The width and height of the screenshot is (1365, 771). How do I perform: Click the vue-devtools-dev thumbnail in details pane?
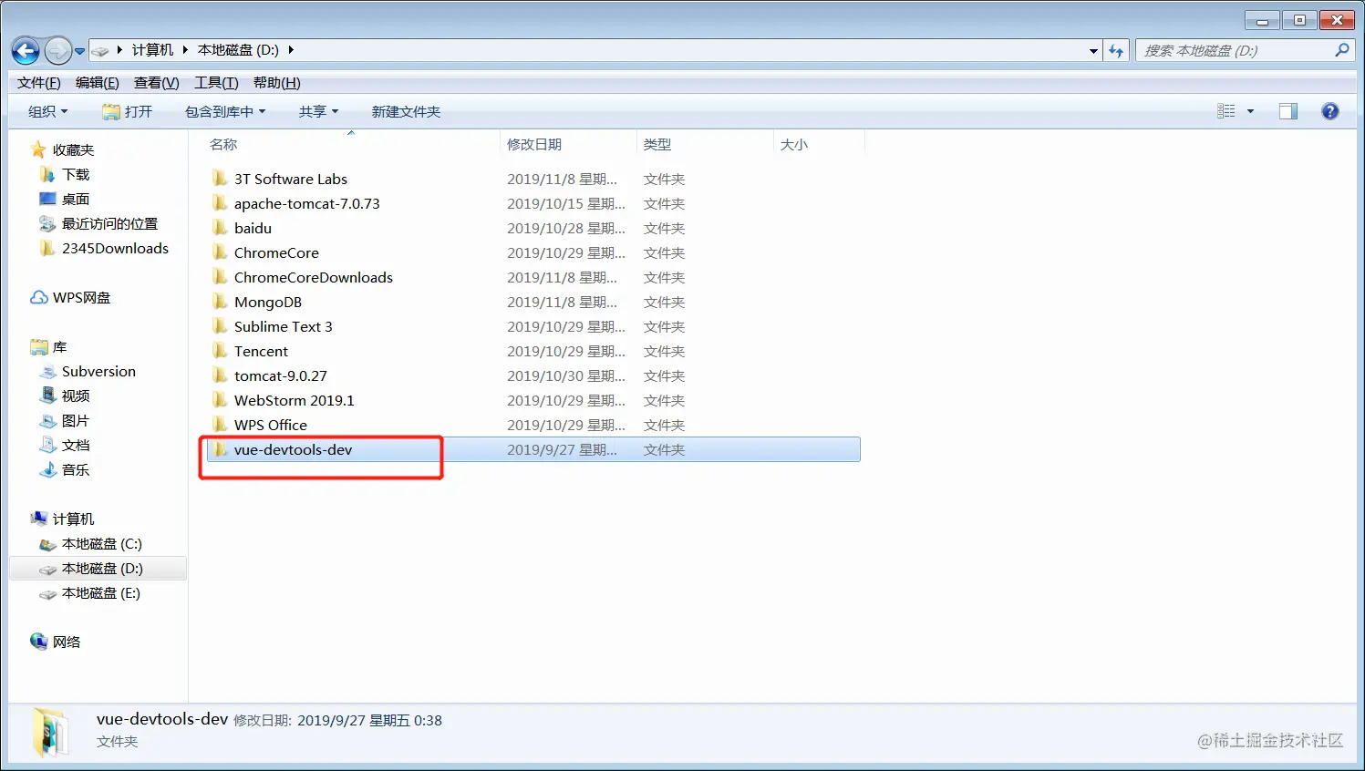click(49, 733)
